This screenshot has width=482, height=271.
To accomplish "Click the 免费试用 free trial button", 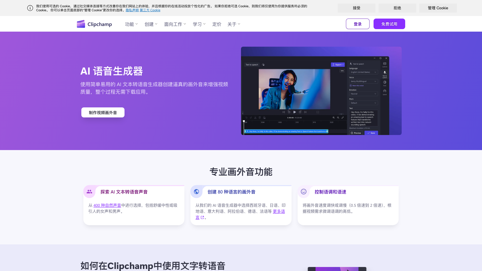I will [x=389, y=24].
